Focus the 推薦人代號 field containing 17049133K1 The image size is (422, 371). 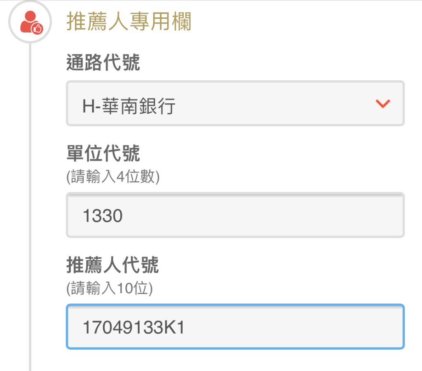point(235,327)
